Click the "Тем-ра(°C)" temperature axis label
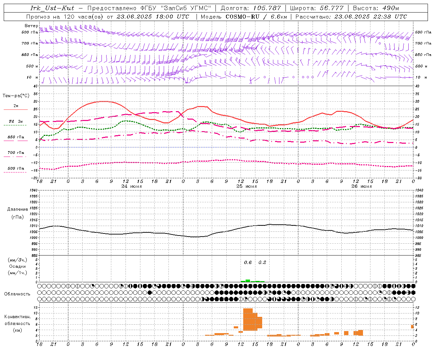Screen dimensions: 433x347 pyautogui.click(x=16, y=96)
